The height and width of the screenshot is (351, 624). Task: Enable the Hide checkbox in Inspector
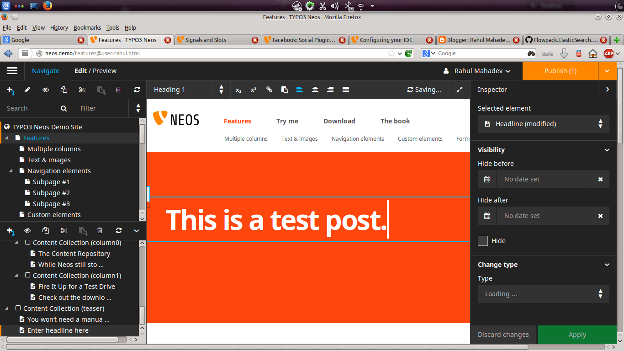click(x=483, y=241)
